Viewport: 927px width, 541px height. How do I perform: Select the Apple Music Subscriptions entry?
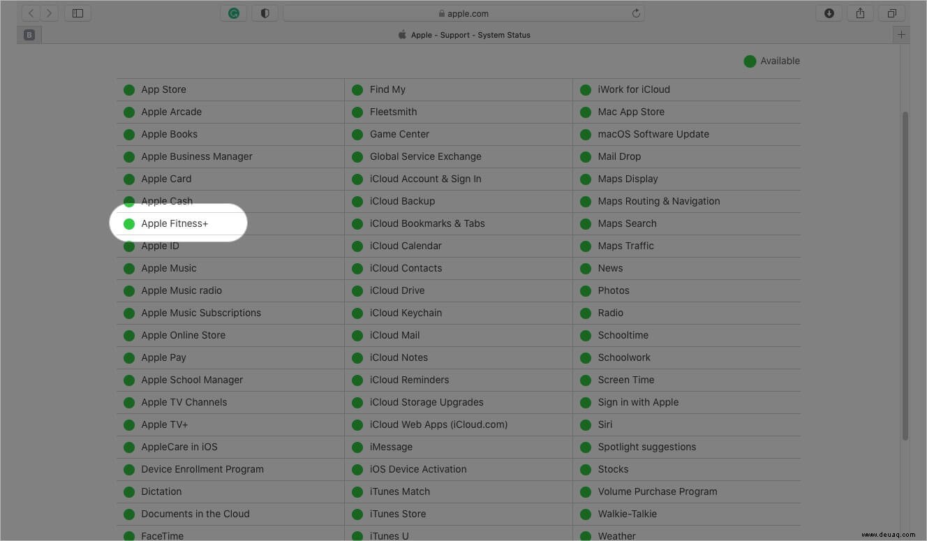tap(201, 313)
